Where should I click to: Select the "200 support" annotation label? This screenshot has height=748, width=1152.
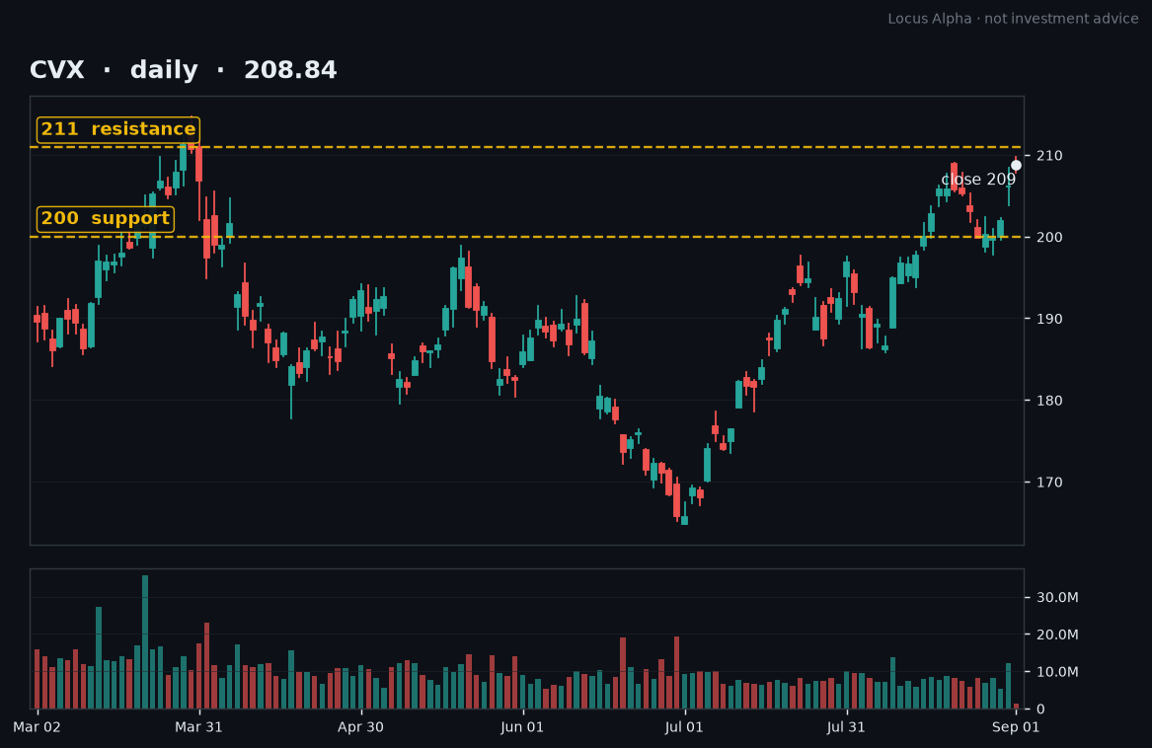[105, 219]
